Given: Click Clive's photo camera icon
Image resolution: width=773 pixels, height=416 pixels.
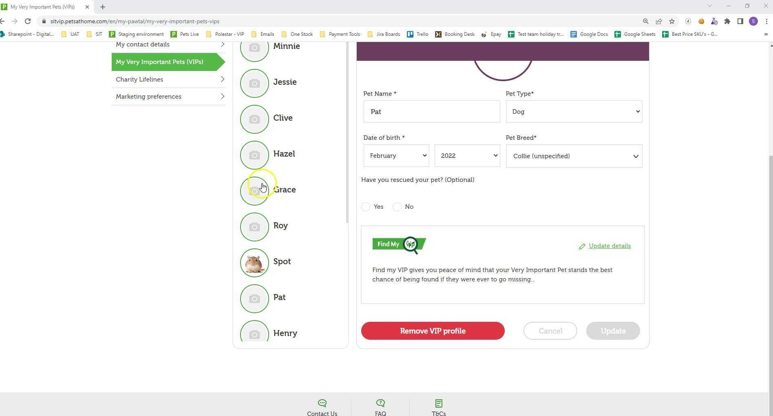Looking at the screenshot, I should pos(254,119).
